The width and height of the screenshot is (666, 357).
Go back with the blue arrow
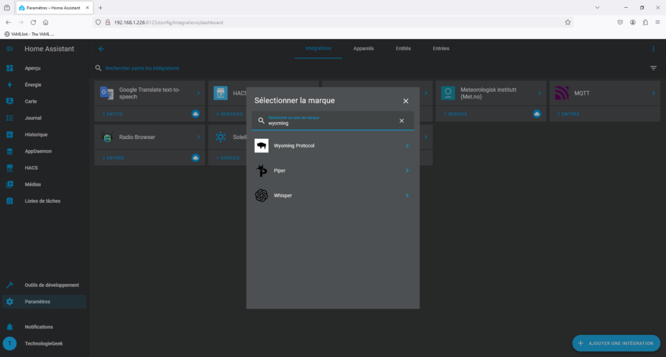101,49
